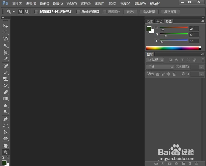Switch to the 路径 tab
Screen dimensions: 206x166
click(159, 21)
